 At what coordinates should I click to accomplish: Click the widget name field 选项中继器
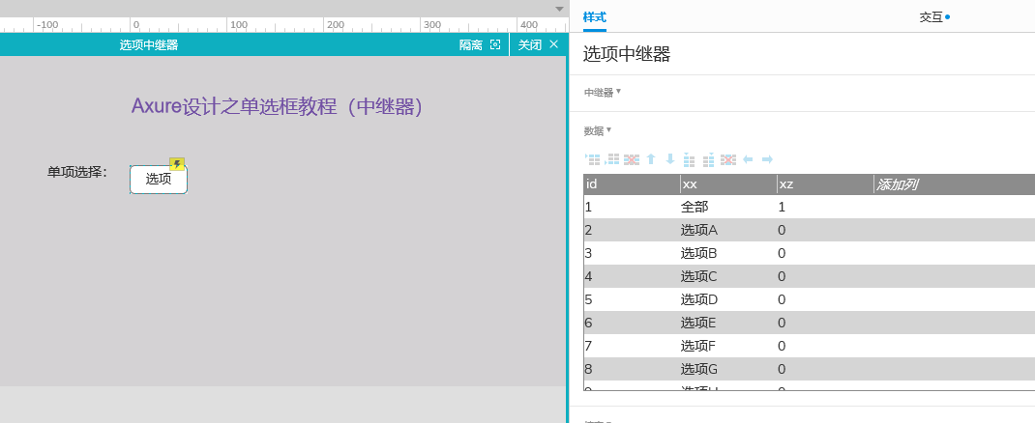(627, 55)
